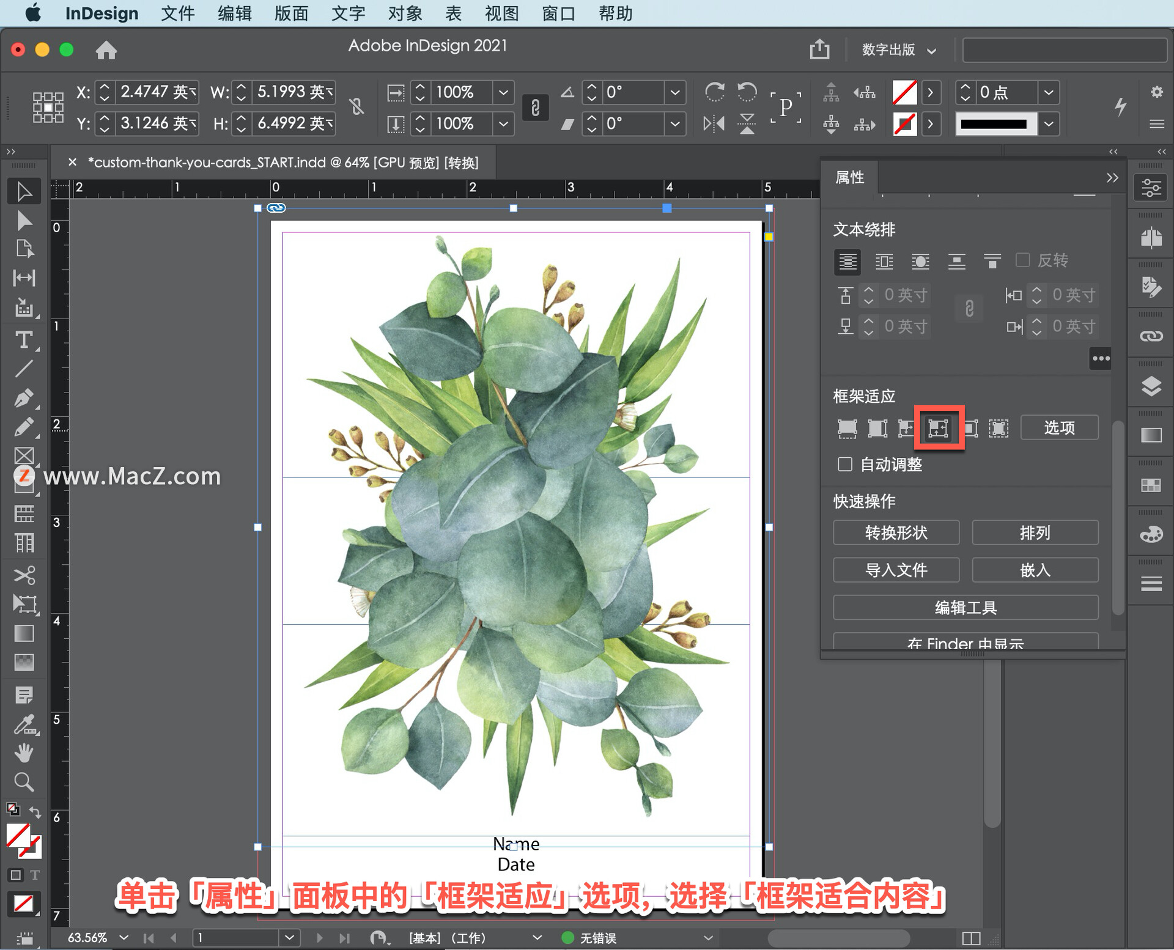Click the reference point locator grid
1174x950 pixels.
click(48, 108)
